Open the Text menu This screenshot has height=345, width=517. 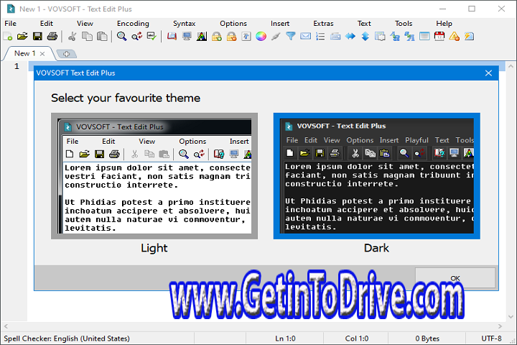coord(364,24)
